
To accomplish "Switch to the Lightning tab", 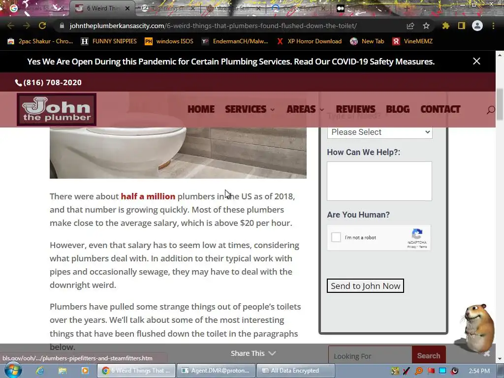I will coord(167,8).
